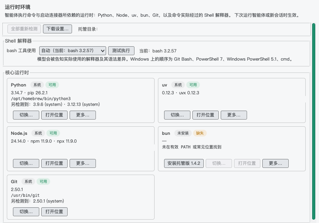Click 打开位置 in the Git card

pos(54,212)
